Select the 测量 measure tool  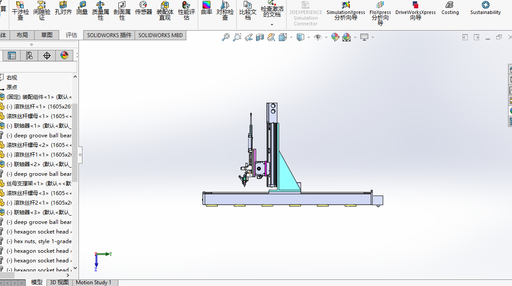point(82,8)
